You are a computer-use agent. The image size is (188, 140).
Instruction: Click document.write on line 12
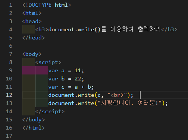click(71, 95)
